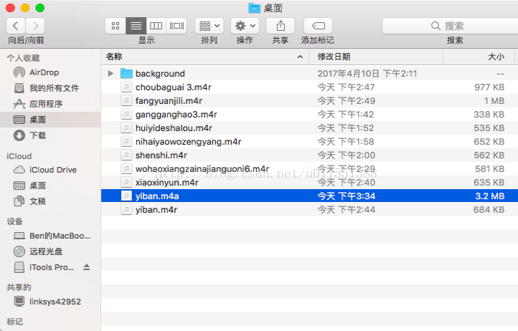Screen dimensions: 518x331
Task: Click the 设备 sidebar section header
Action: point(14,221)
